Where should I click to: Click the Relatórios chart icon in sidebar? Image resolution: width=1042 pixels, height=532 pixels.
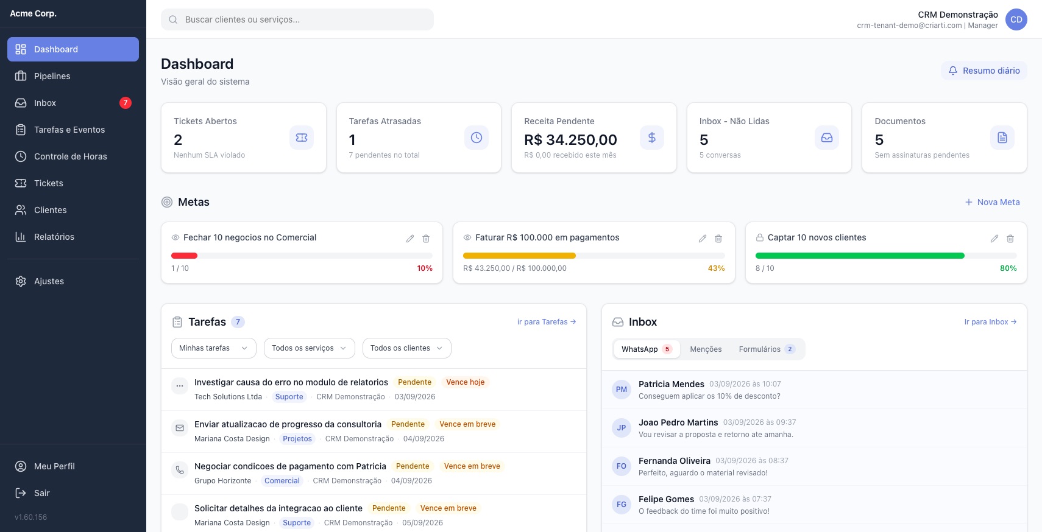tap(21, 237)
